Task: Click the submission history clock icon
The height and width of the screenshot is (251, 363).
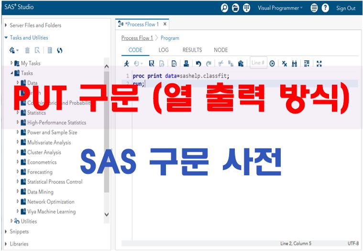Action: click(x=137, y=64)
